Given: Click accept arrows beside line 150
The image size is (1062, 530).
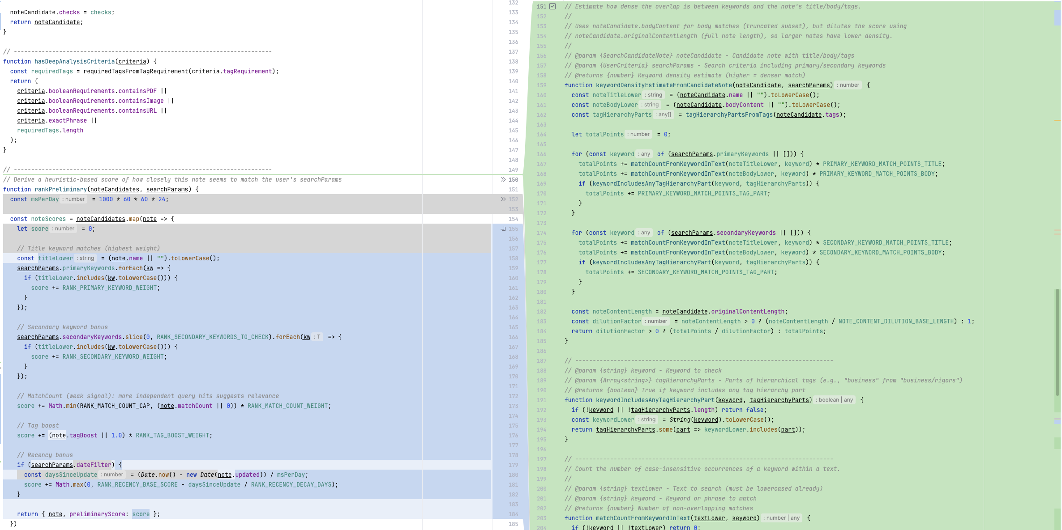Looking at the screenshot, I should (503, 179).
